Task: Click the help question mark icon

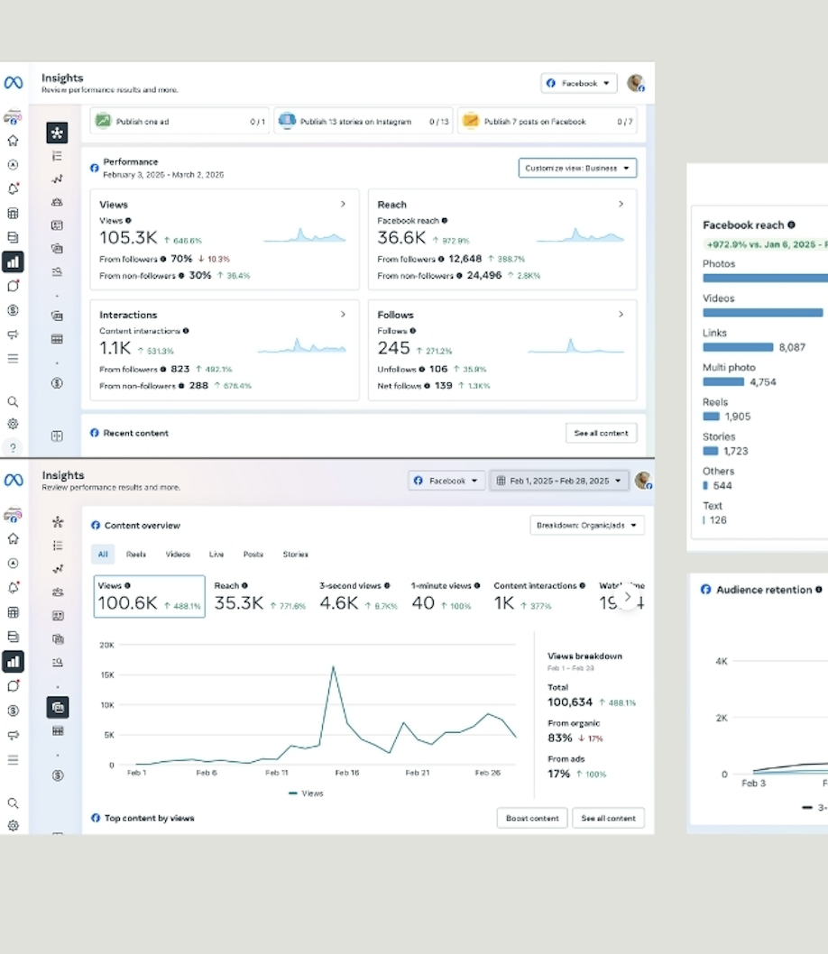Action: [13, 448]
